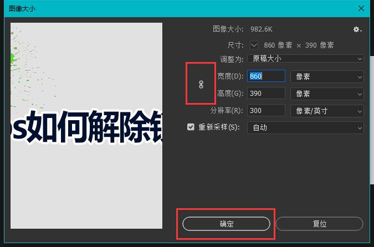Click the image preview thumbnail

pos(86,126)
